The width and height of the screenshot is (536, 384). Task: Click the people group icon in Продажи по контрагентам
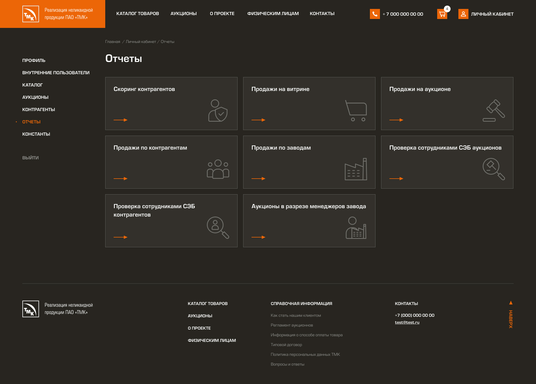pos(218,169)
